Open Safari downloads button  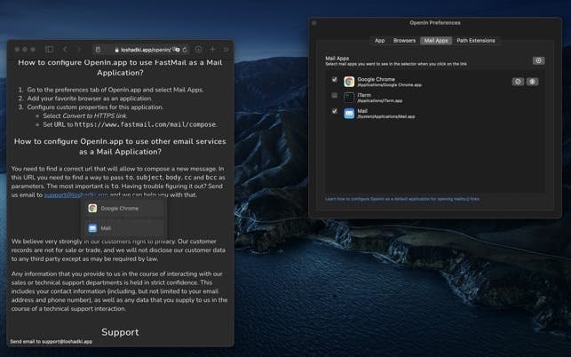[x=198, y=49]
